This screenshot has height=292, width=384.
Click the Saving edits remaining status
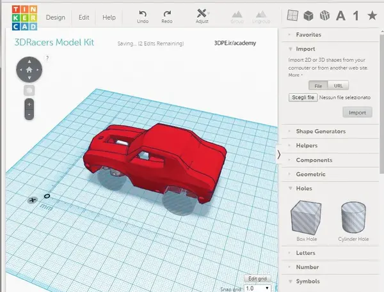(x=150, y=43)
